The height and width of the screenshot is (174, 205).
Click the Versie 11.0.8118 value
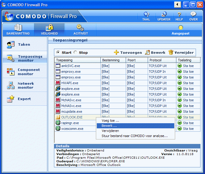(x=185, y=154)
